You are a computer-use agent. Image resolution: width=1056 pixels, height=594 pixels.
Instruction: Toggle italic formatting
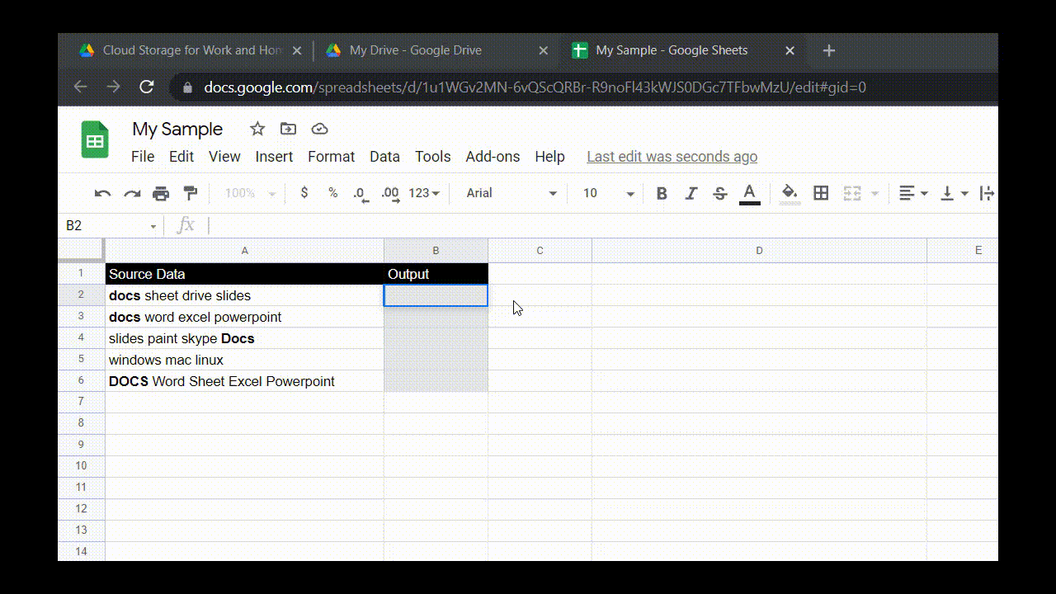(x=691, y=193)
